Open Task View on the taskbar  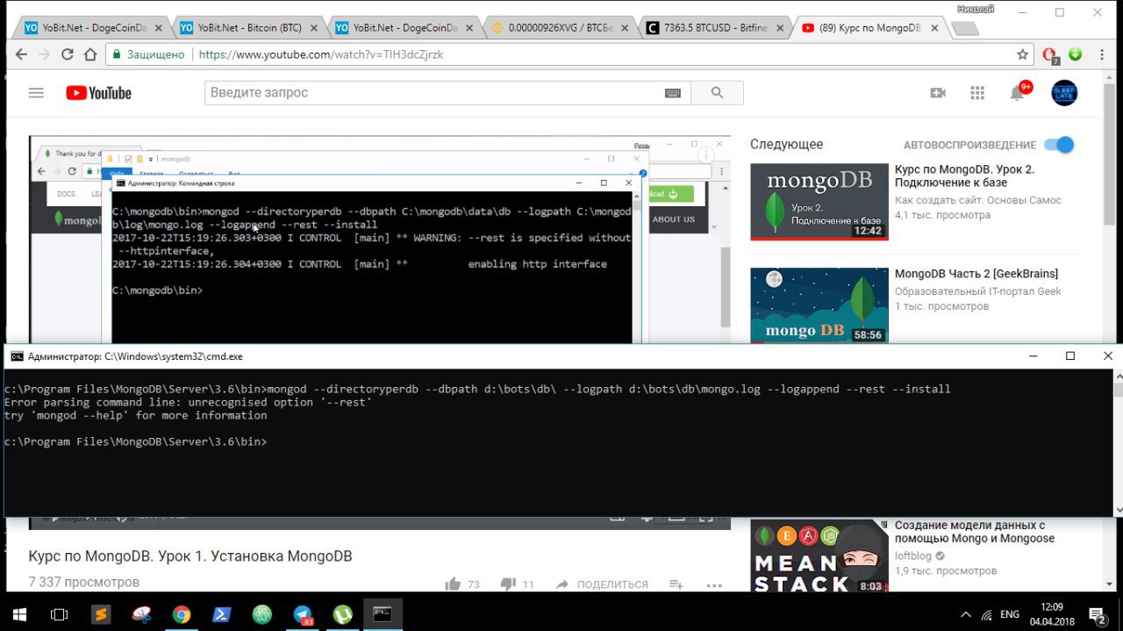(59, 614)
